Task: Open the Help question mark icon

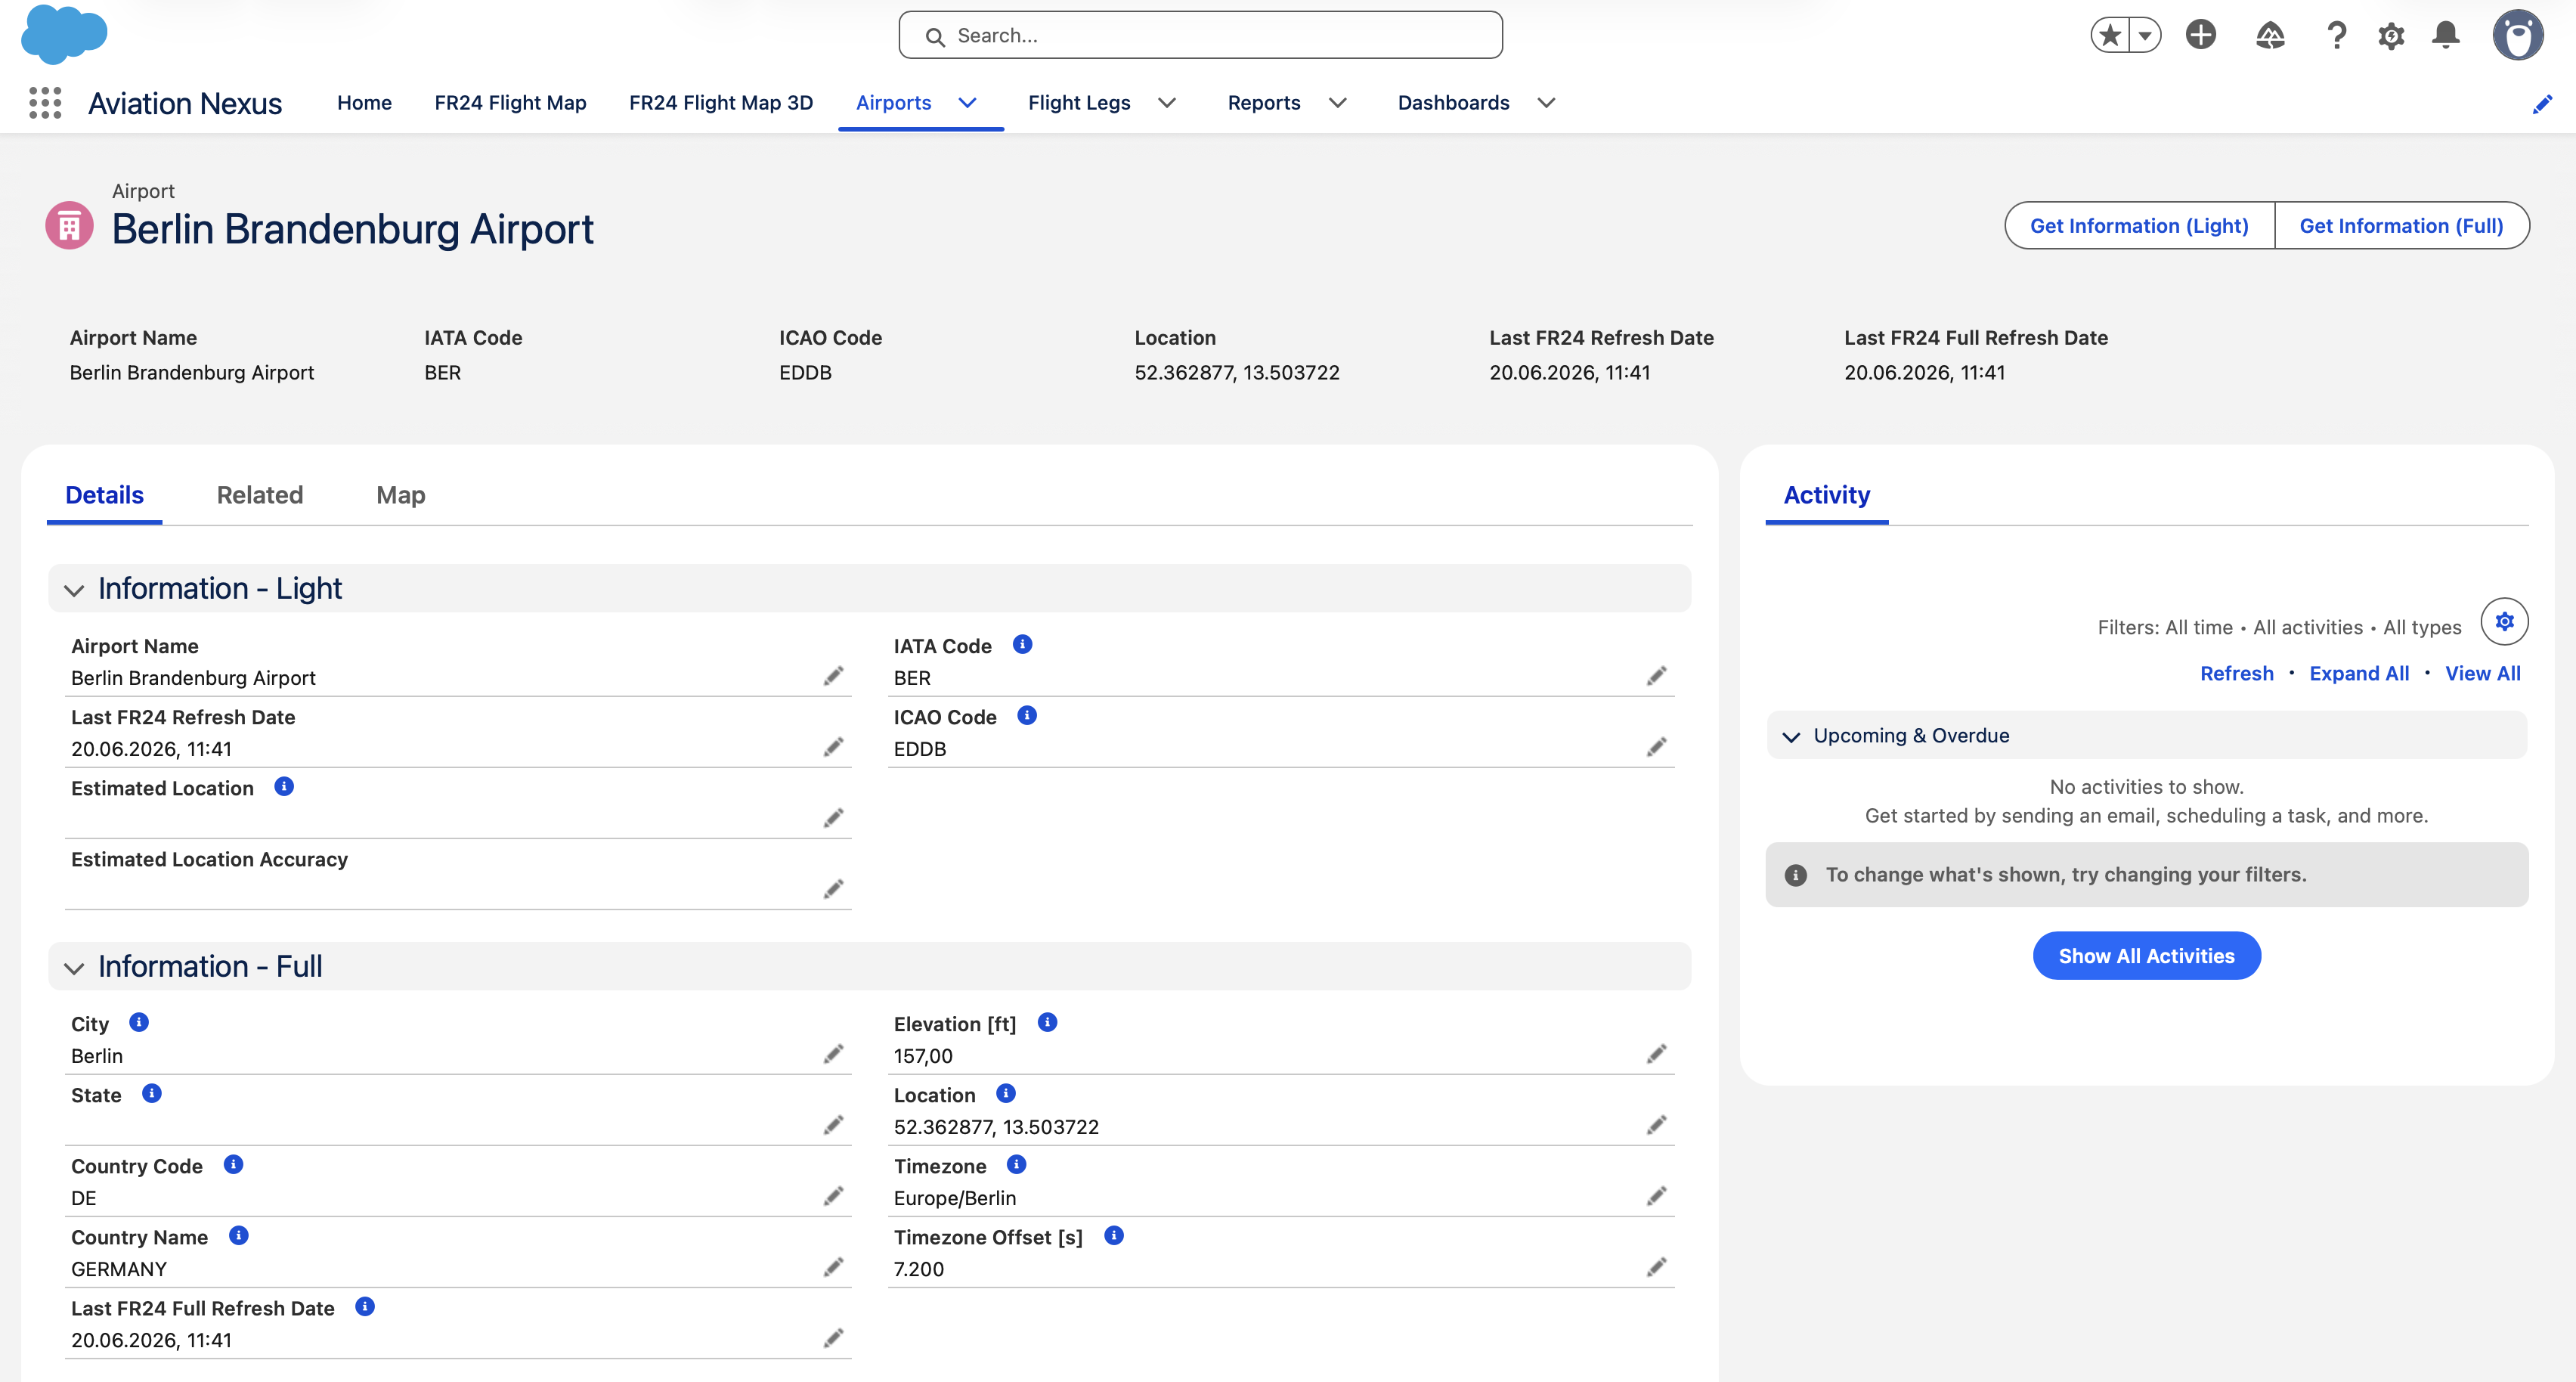Action: coord(2336,36)
